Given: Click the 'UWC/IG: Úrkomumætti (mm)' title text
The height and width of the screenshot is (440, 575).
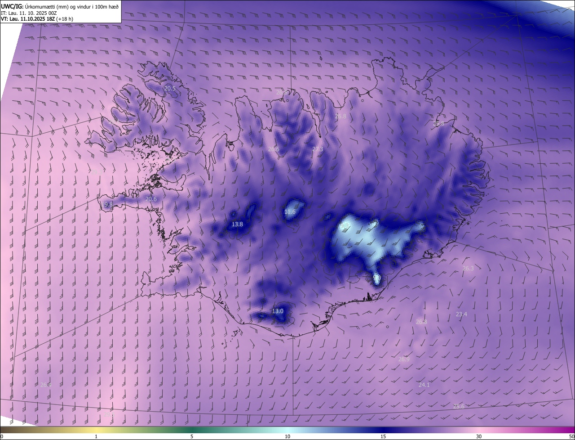Looking at the screenshot, I should [60, 6].
